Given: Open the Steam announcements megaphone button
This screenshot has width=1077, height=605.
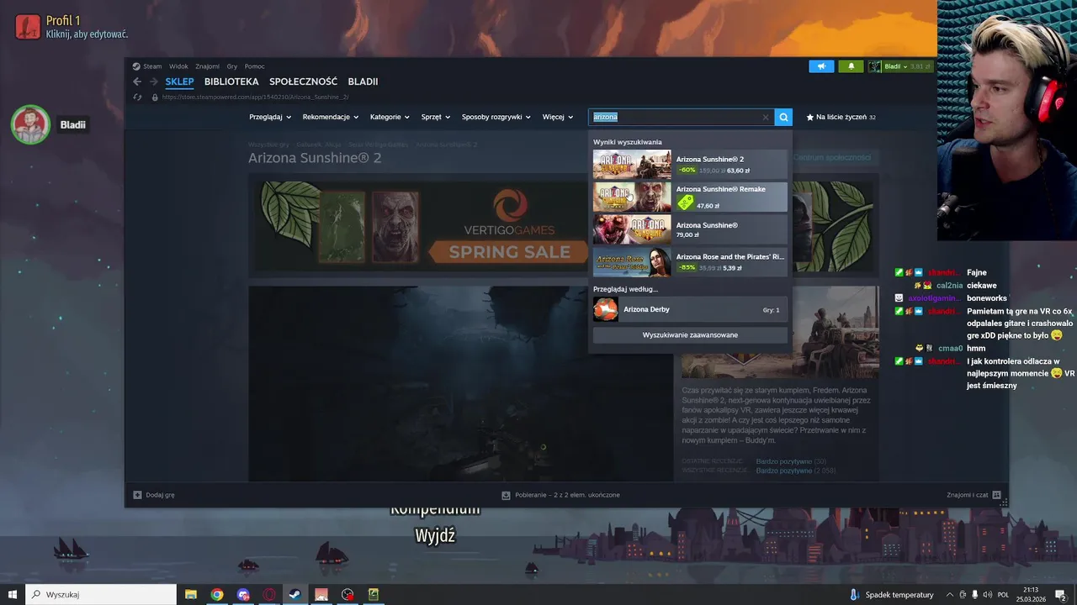Looking at the screenshot, I should [821, 66].
